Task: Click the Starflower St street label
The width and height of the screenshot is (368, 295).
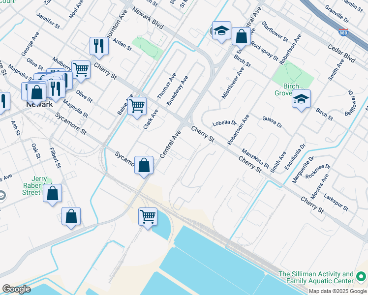Action: [x=275, y=31]
